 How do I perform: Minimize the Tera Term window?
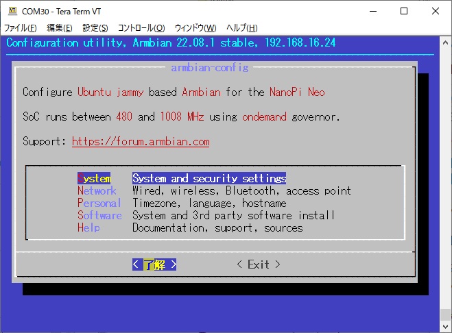pyautogui.click(x=373, y=11)
